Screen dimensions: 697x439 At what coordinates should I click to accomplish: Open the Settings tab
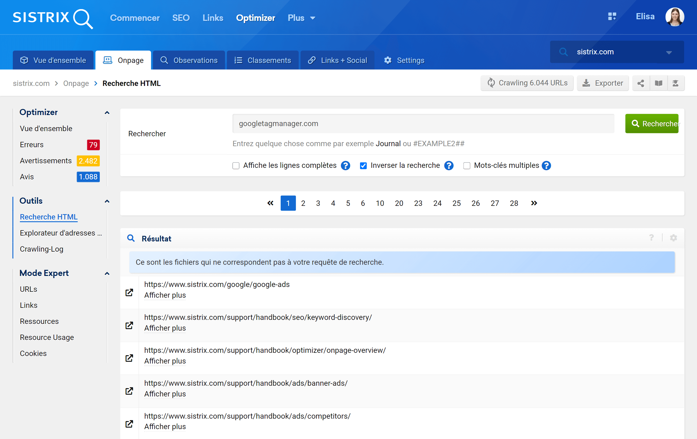tap(404, 60)
